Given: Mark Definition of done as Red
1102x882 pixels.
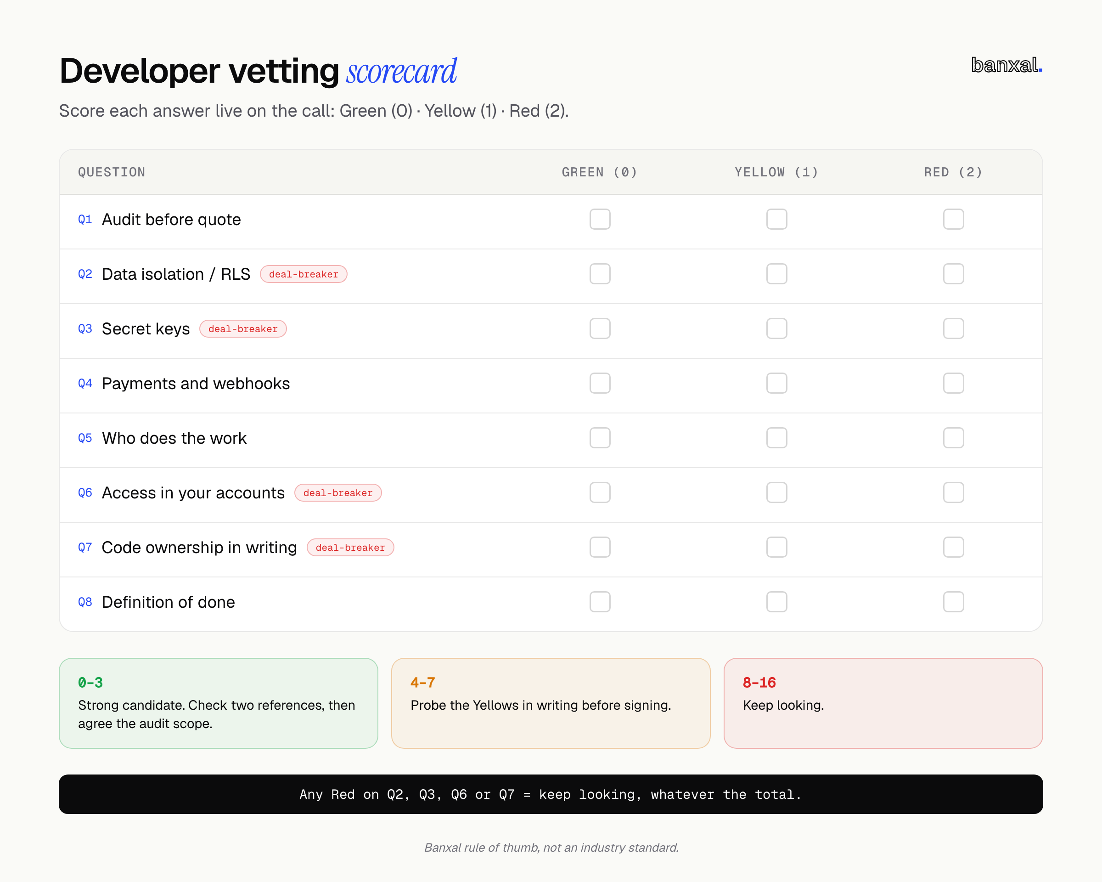Looking at the screenshot, I should (953, 602).
